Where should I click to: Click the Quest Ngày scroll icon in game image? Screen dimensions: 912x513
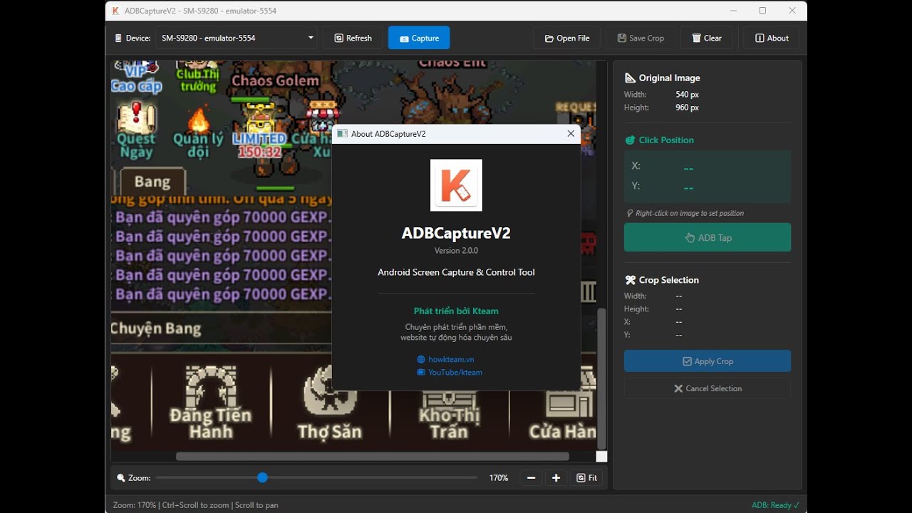(x=136, y=116)
